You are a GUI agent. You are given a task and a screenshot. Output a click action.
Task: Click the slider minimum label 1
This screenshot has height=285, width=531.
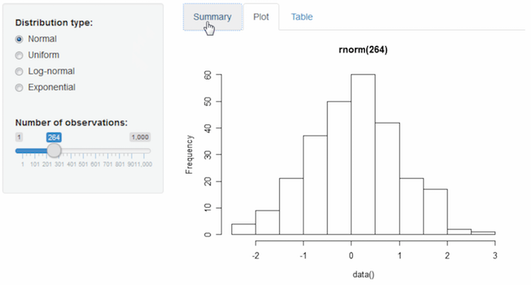click(19, 137)
